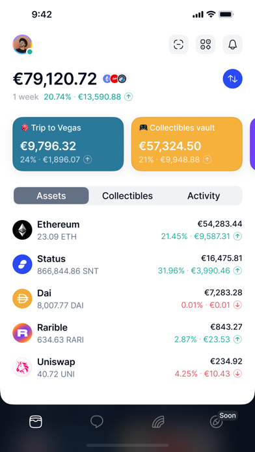Open the user profile avatar
The width and height of the screenshot is (255, 452).
(x=22, y=44)
